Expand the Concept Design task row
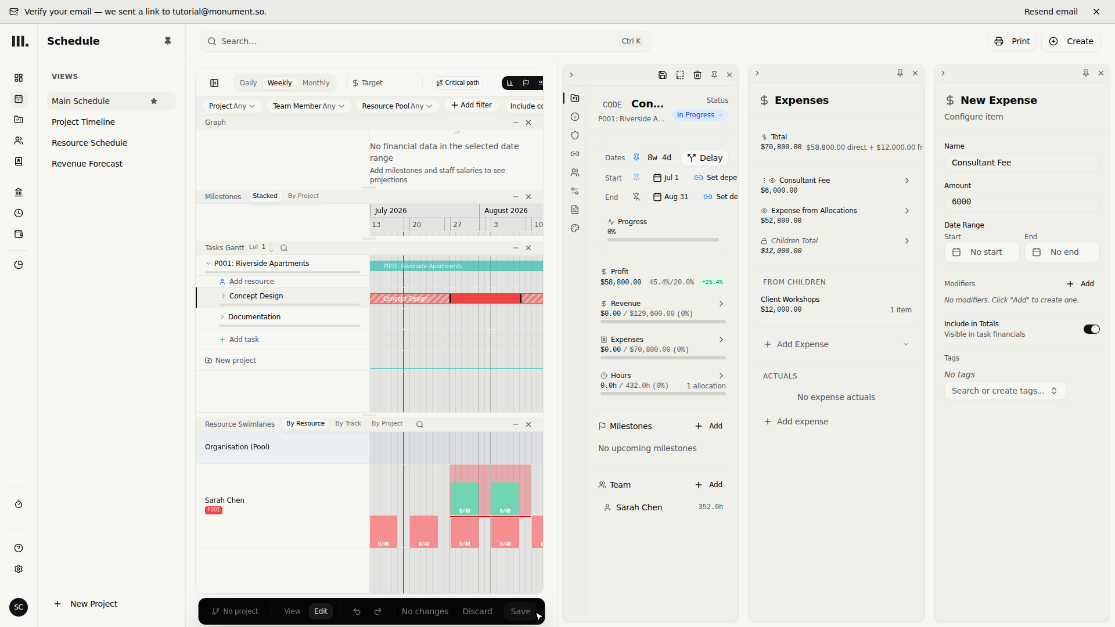The width and height of the screenshot is (1115, 627). [224, 296]
